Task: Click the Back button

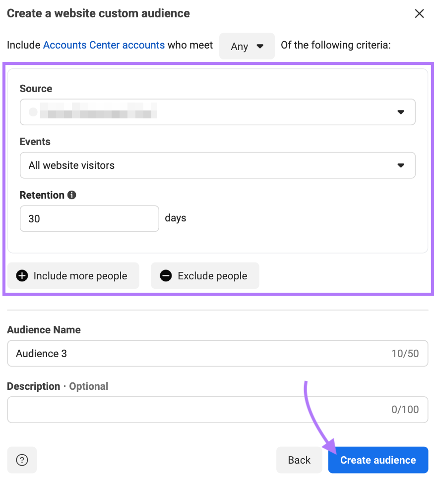Action: (x=299, y=460)
